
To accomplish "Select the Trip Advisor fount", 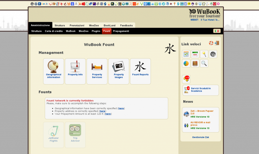I will pyautogui.click(x=75, y=135).
